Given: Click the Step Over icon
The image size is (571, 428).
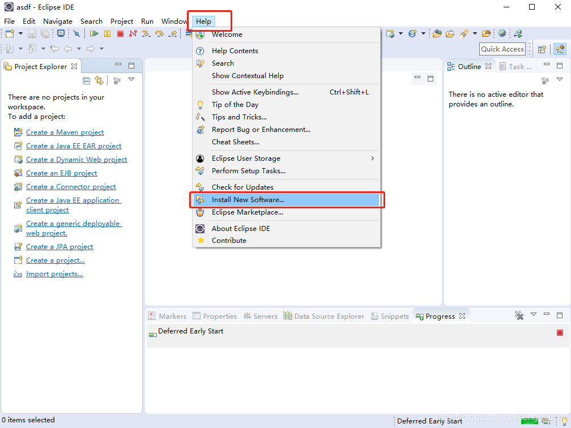Looking at the screenshot, I should (x=159, y=33).
